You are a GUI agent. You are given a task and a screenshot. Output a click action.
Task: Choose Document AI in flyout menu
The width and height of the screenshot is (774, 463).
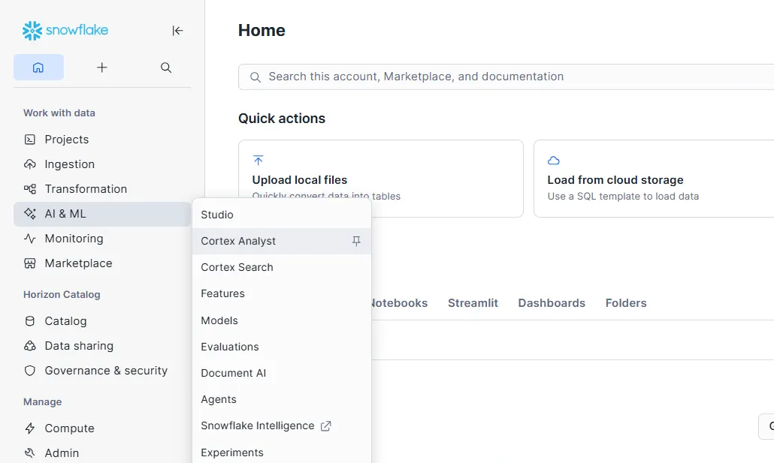(x=233, y=373)
